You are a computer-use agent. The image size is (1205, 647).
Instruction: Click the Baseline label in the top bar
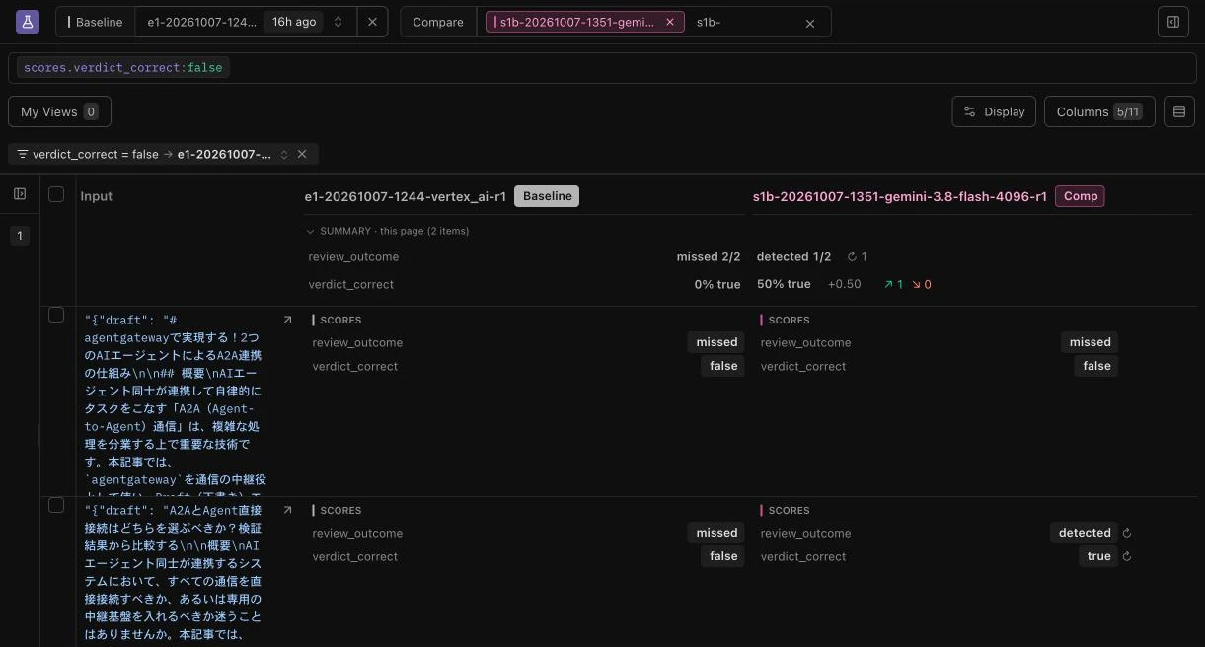coord(96,22)
